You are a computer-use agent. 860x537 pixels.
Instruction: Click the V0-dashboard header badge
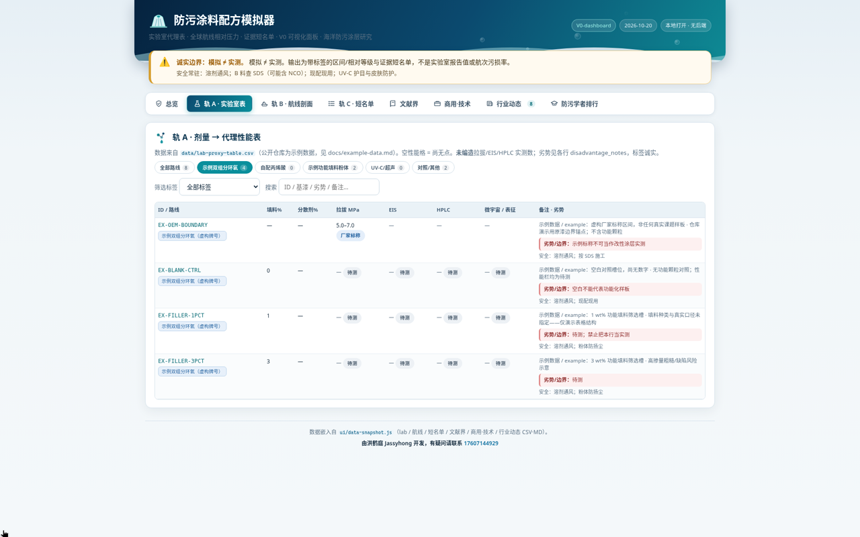594,26
